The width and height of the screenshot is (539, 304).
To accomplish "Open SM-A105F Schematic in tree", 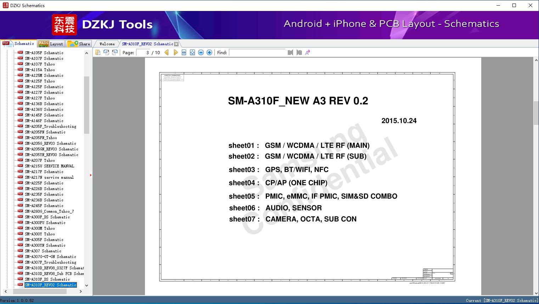I will 44,53.
